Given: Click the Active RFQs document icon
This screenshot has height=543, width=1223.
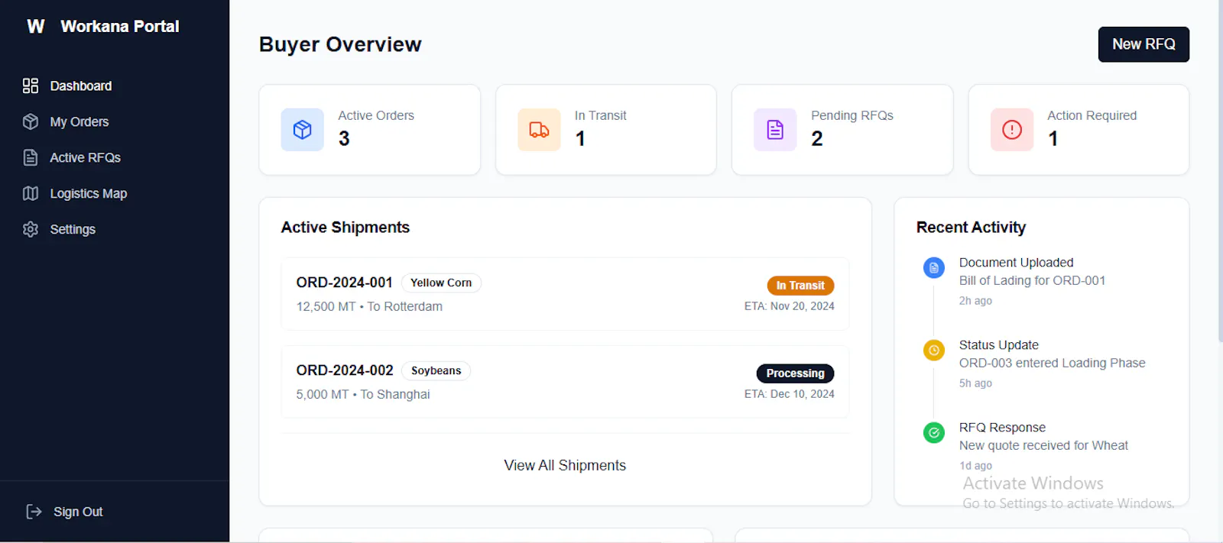Looking at the screenshot, I should coord(31,157).
